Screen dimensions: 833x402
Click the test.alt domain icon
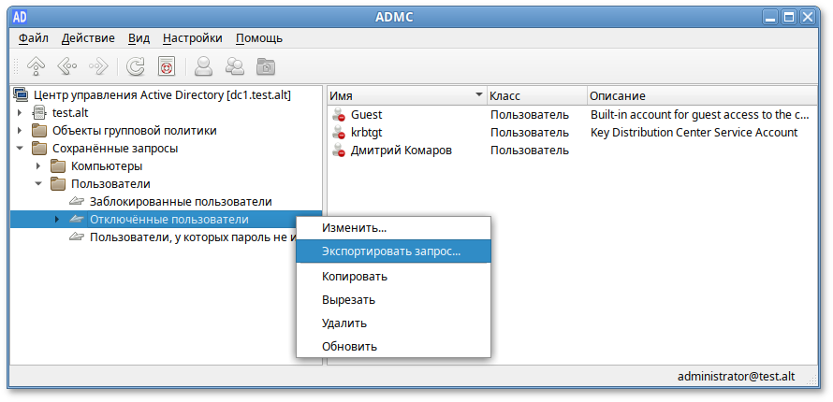(39, 113)
